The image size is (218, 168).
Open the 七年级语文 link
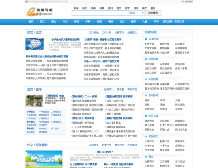[44, 122]
